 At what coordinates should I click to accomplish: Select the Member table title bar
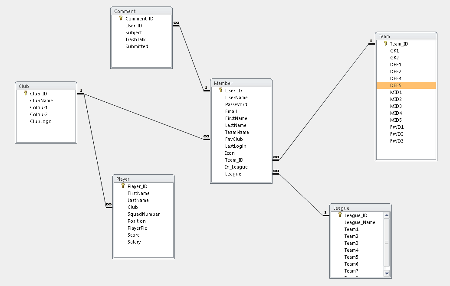241,83
